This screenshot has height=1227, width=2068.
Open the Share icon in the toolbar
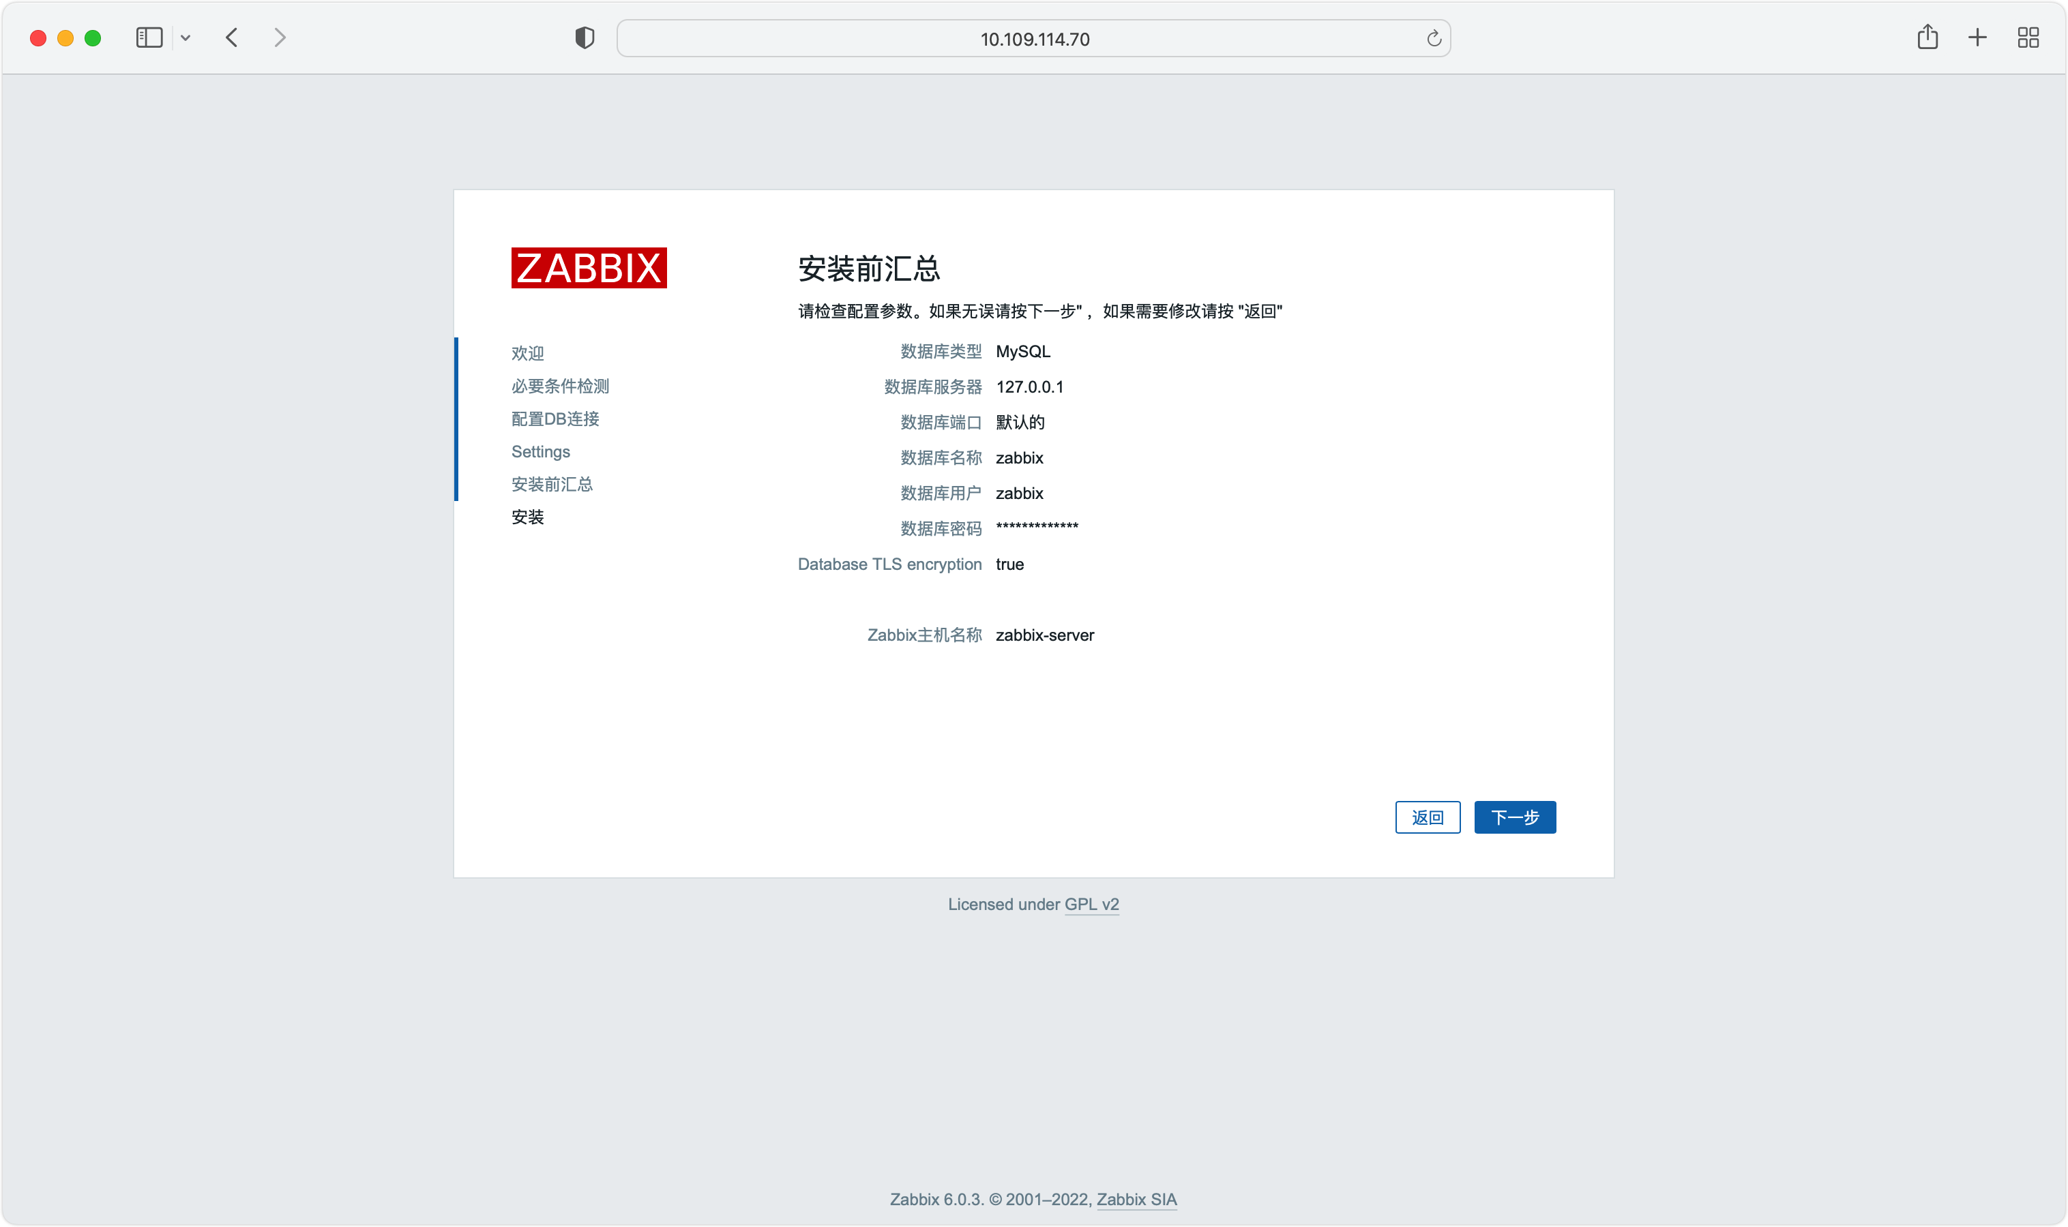[x=1927, y=37]
